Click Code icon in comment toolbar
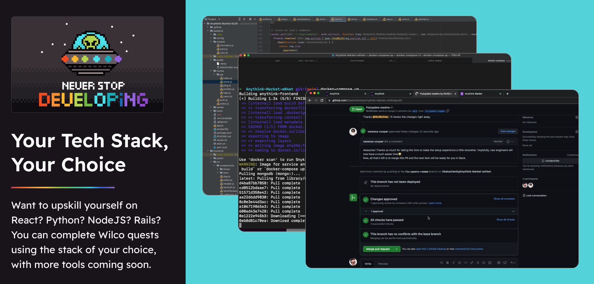The width and height of the screenshot is (594, 284). (x=466, y=263)
